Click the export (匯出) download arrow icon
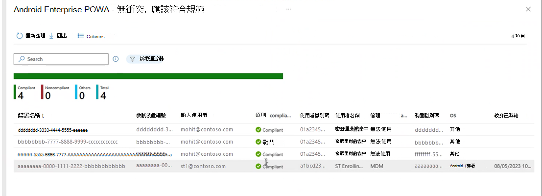Viewport: 542px width, 196px height. (x=51, y=36)
